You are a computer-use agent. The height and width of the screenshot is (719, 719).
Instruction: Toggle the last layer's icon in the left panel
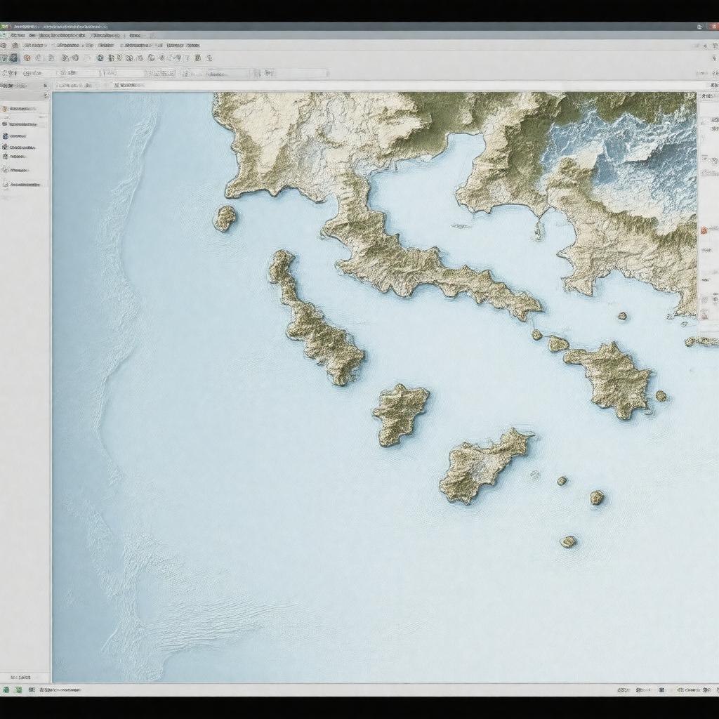point(5,185)
